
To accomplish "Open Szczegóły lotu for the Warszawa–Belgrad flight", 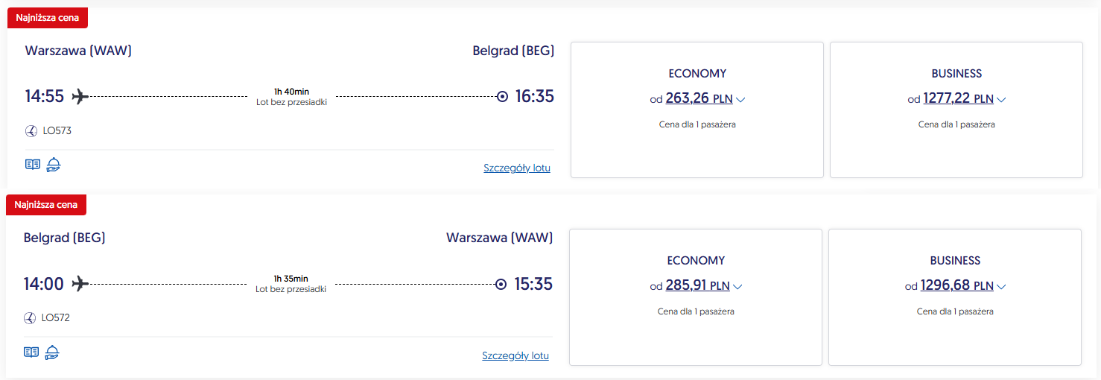I will coord(516,168).
